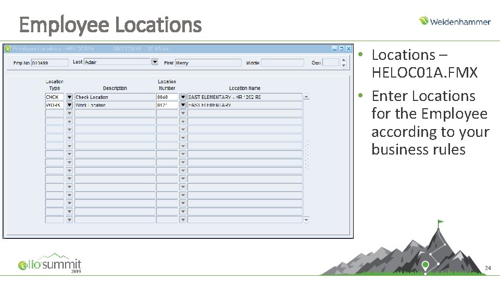Click the Employee Locations window title icon
500x281 pixels.
8,49
